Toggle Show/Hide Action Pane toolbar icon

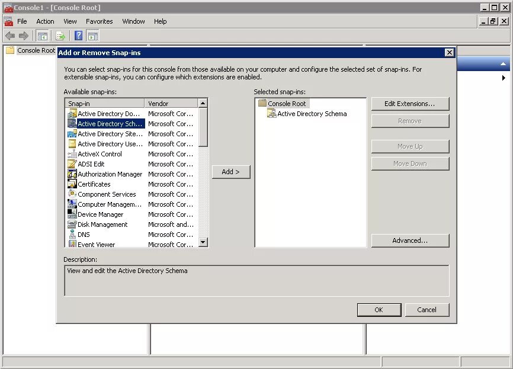pyautogui.click(x=93, y=36)
